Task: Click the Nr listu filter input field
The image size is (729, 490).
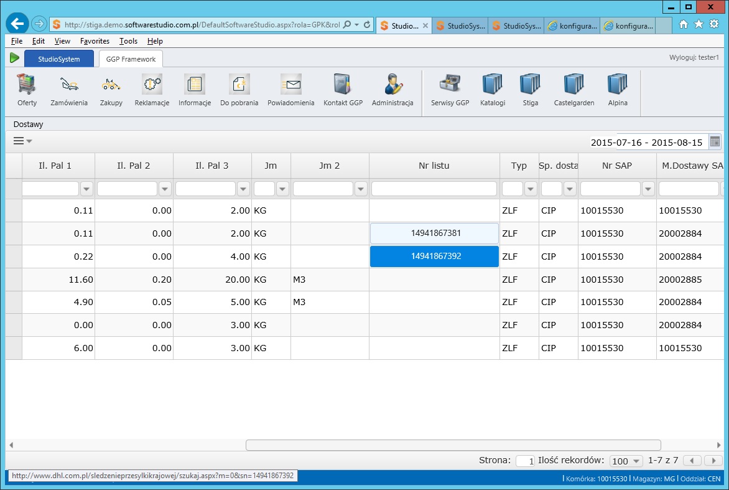Action: pos(434,189)
